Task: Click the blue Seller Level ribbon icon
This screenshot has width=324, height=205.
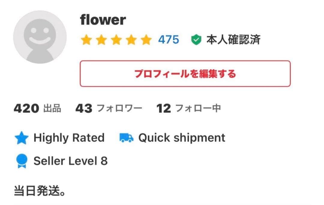Action: (22, 161)
